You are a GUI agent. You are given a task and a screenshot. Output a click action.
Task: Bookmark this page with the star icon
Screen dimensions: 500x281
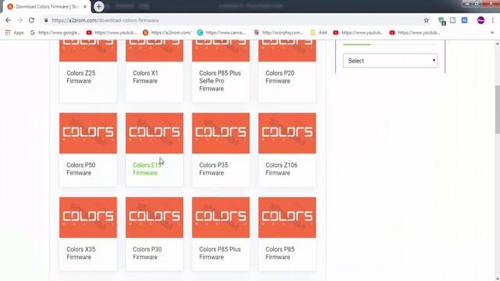[427, 20]
